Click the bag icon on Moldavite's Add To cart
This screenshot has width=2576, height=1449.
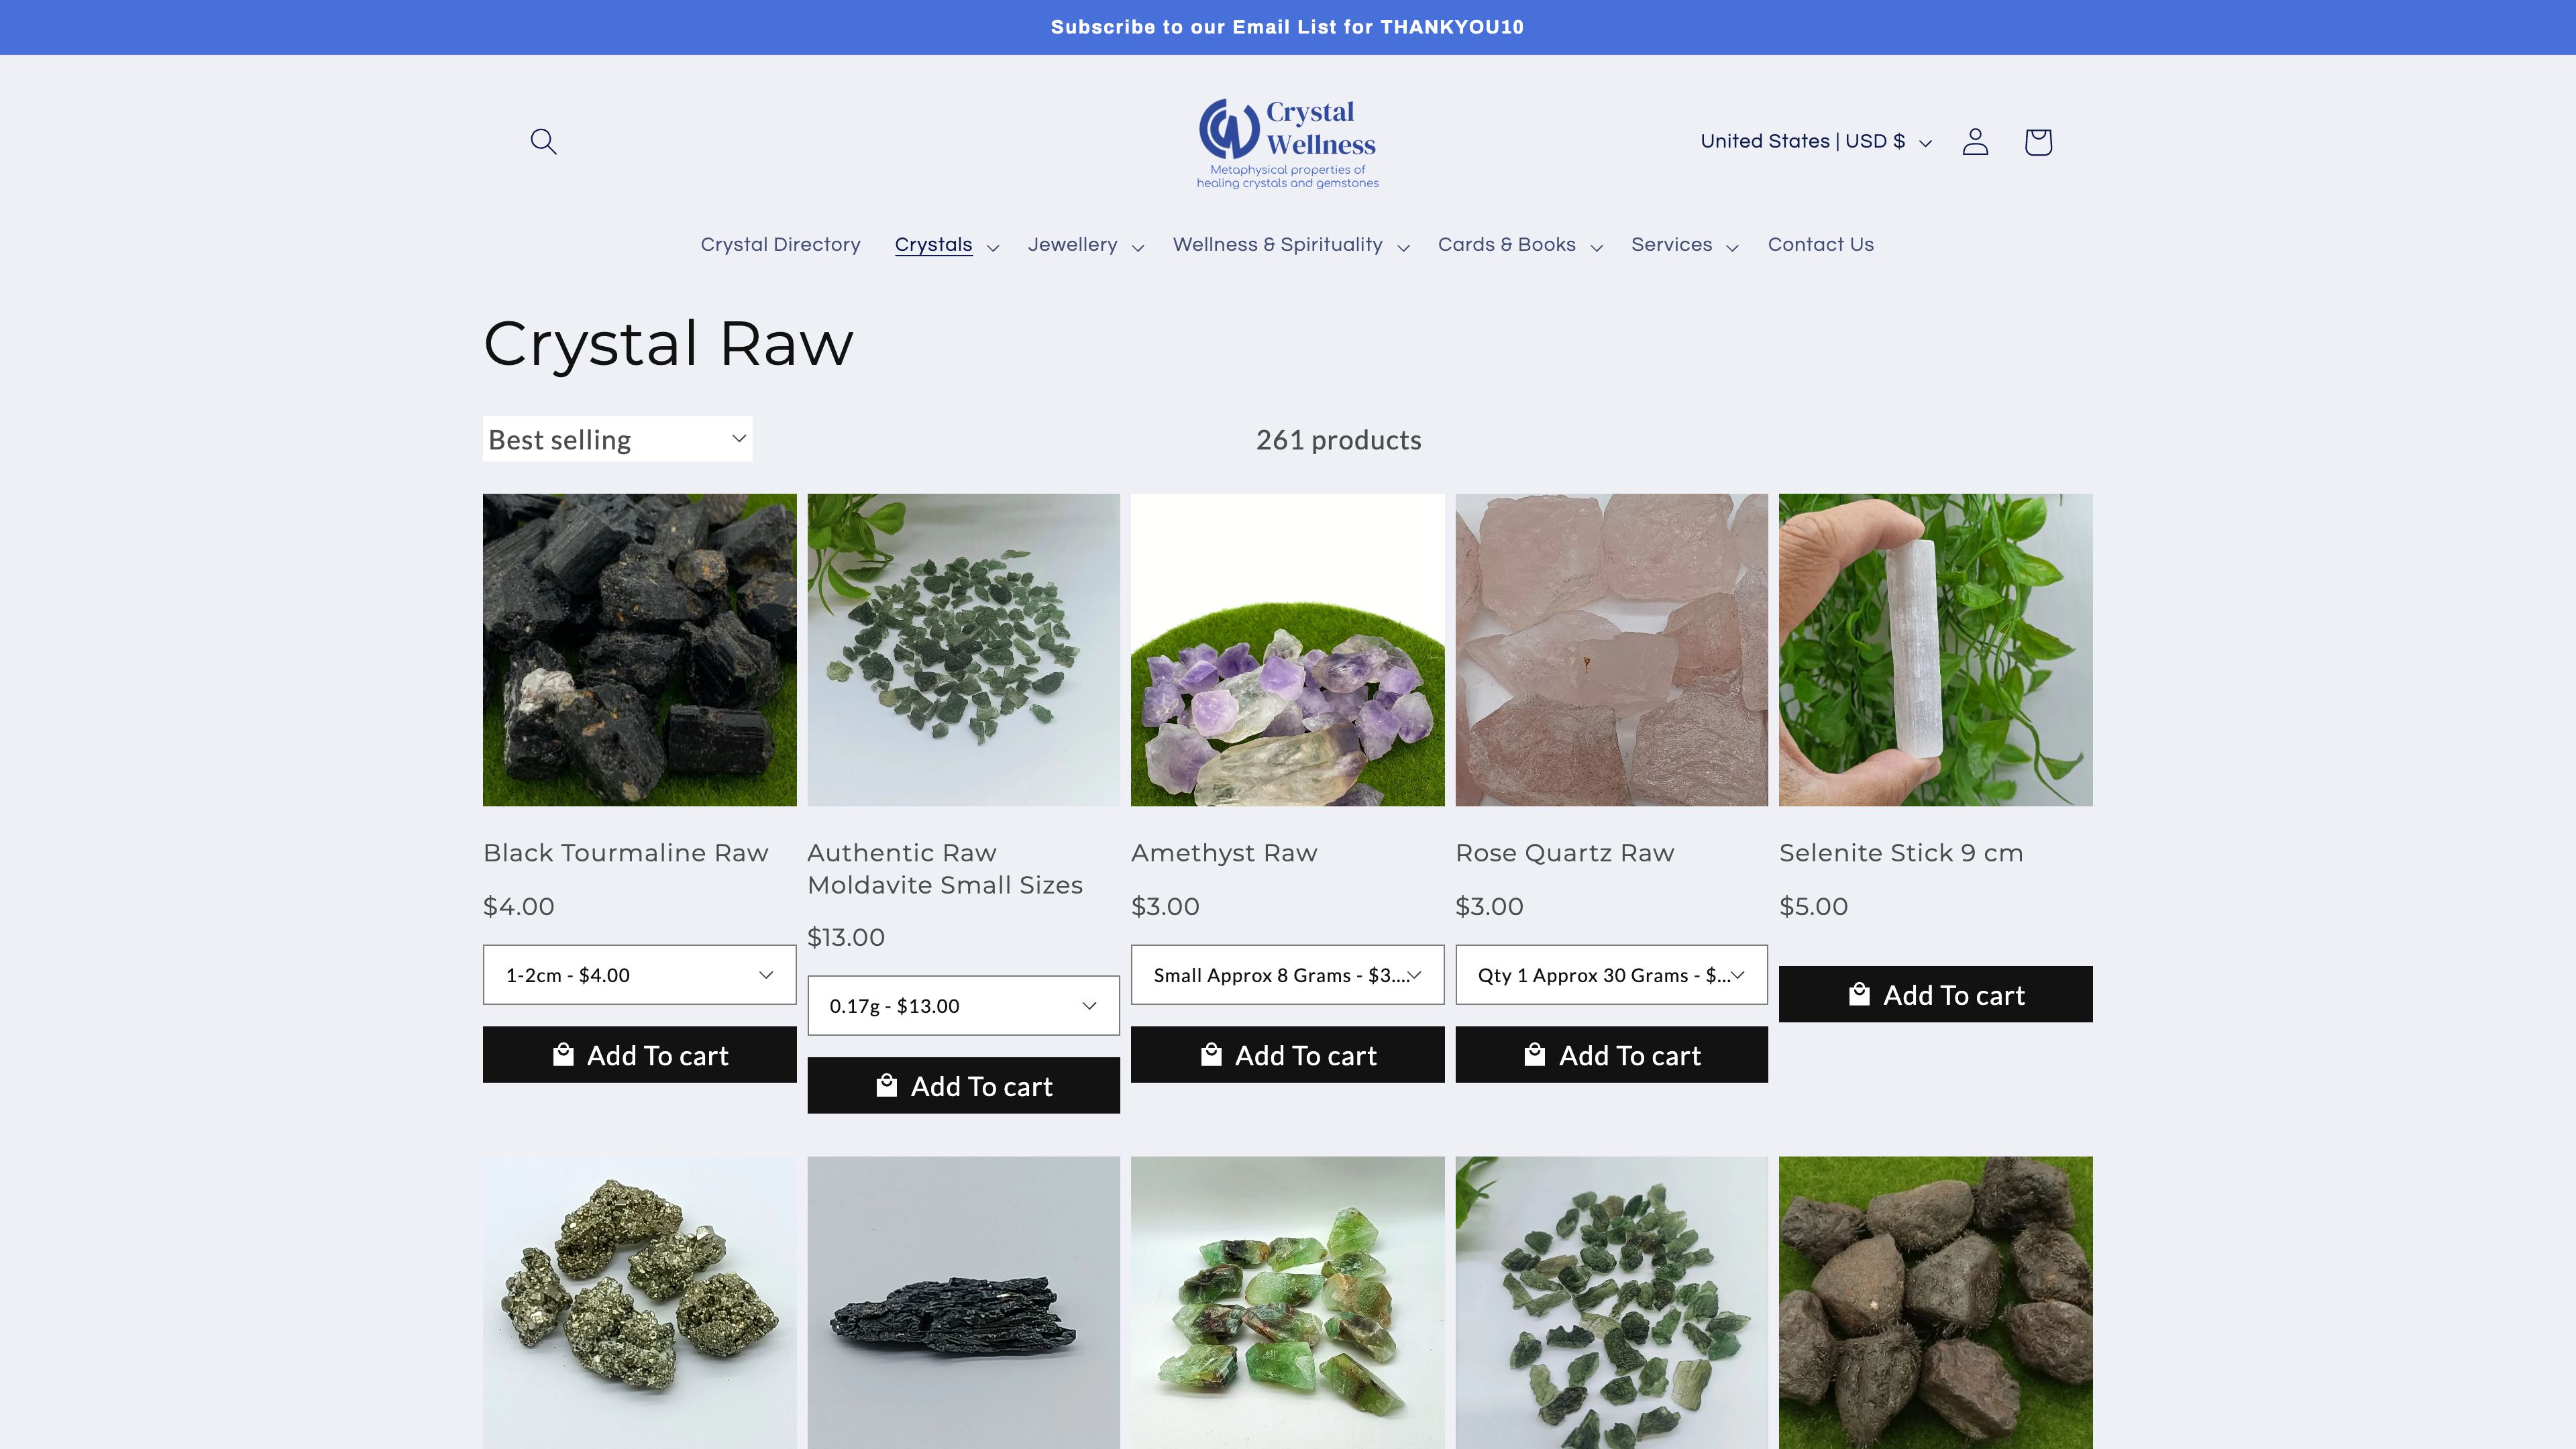[x=886, y=1085]
